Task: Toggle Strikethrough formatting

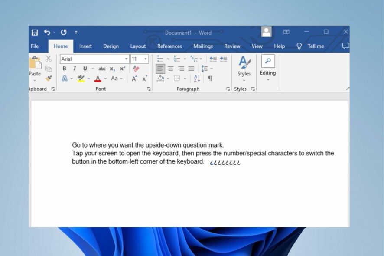Action: pos(102,69)
